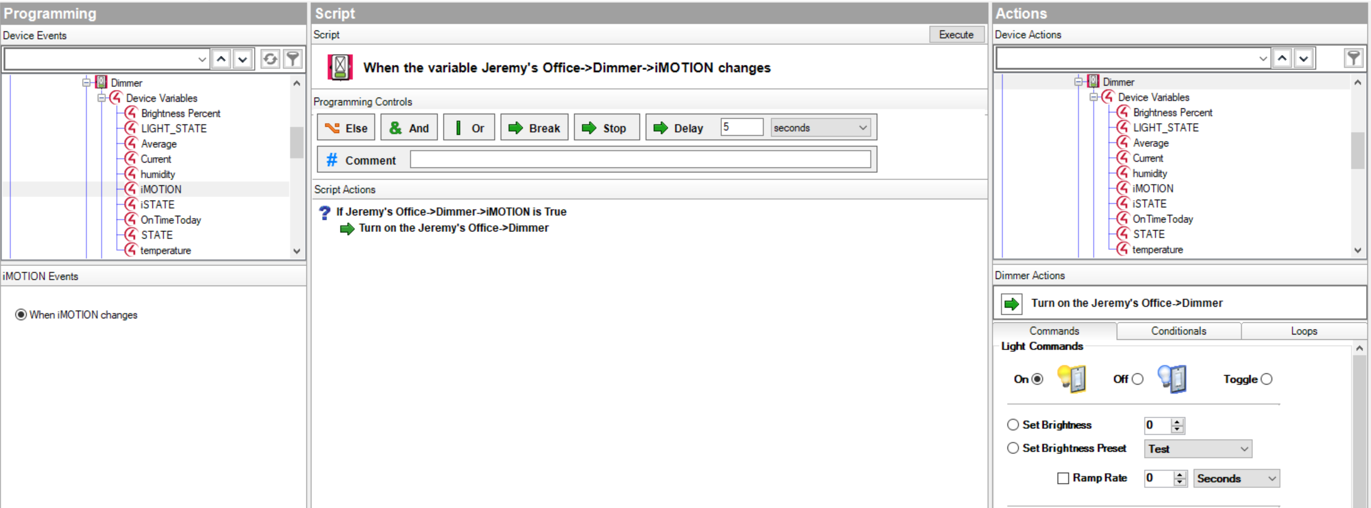
Task: Click Device Events search up arrow
Action: point(221,59)
